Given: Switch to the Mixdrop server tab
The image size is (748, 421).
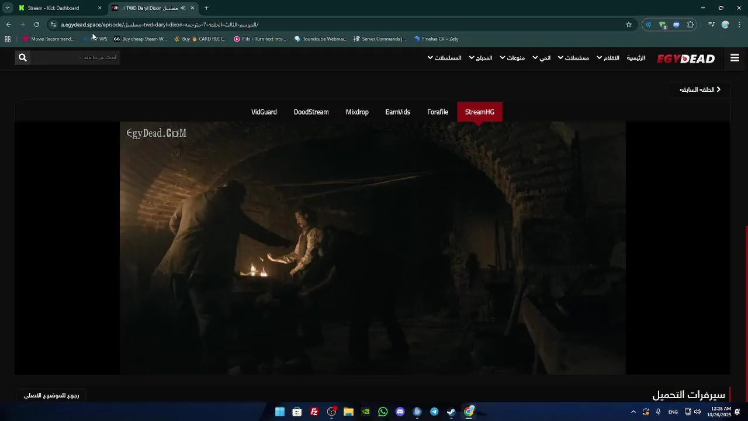Looking at the screenshot, I should pos(357,112).
